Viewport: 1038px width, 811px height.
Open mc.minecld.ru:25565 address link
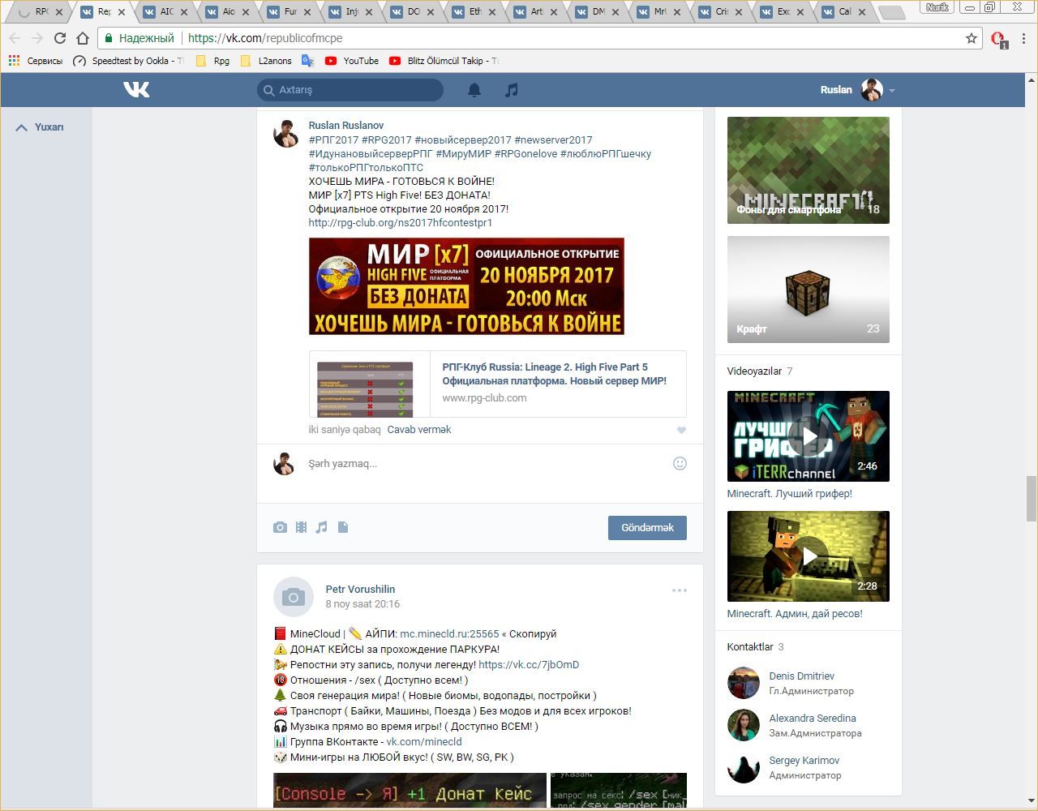[449, 634]
